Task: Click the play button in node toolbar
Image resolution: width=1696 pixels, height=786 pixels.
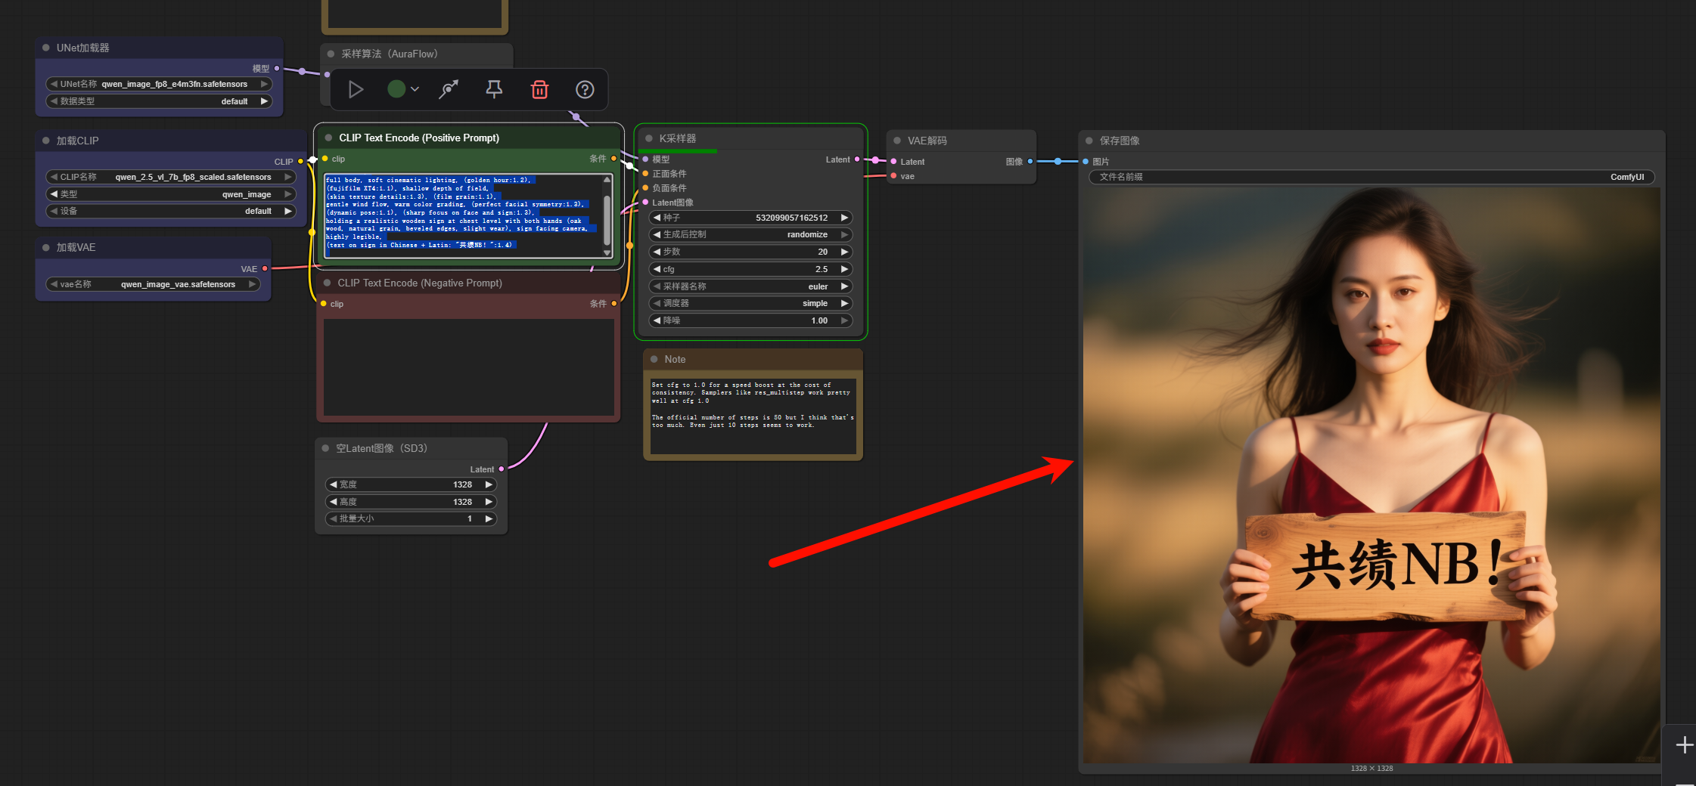Action: tap(356, 90)
